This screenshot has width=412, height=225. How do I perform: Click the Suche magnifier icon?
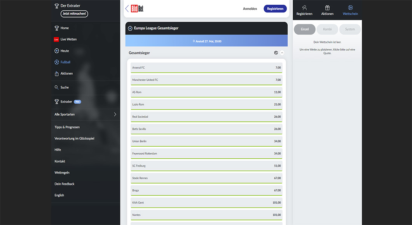[56, 87]
